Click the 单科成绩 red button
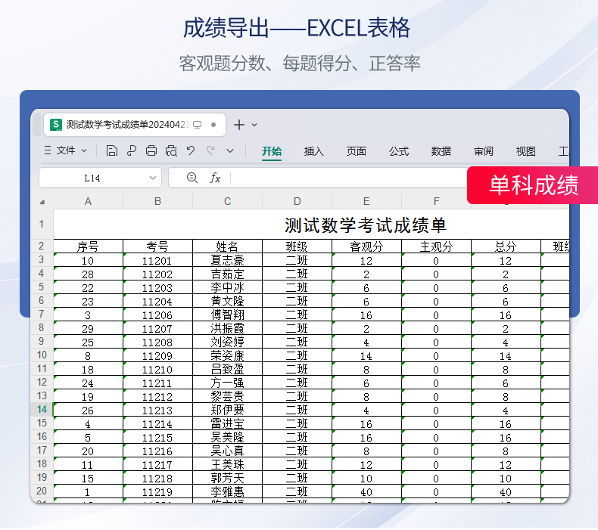The image size is (598, 530). (x=533, y=185)
